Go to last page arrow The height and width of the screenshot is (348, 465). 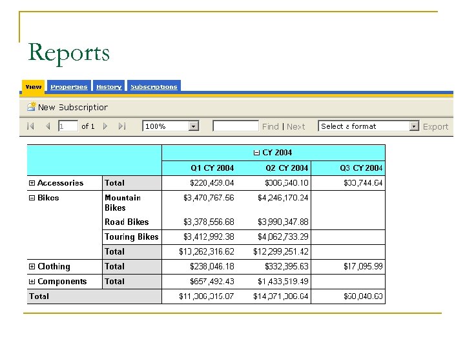tap(122, 126)
